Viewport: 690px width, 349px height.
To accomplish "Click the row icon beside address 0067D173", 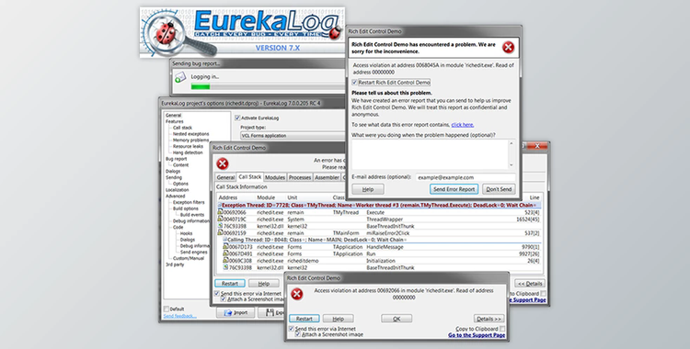I will click(225, 246).
